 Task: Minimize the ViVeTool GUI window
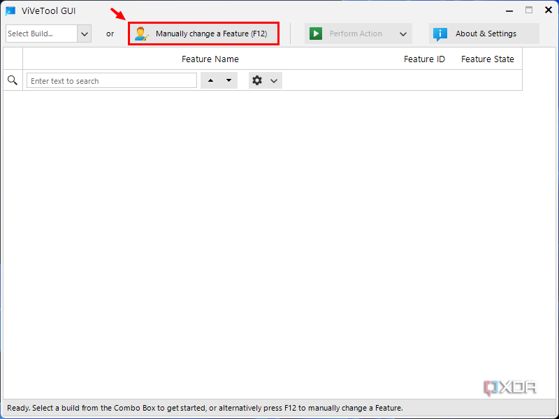click(509, 10)
